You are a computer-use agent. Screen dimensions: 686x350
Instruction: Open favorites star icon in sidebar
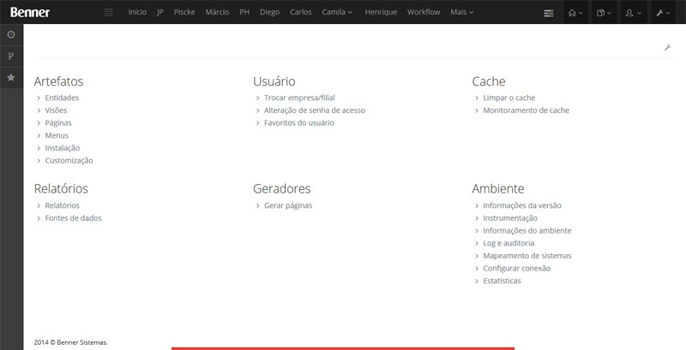tap(11, 77)
